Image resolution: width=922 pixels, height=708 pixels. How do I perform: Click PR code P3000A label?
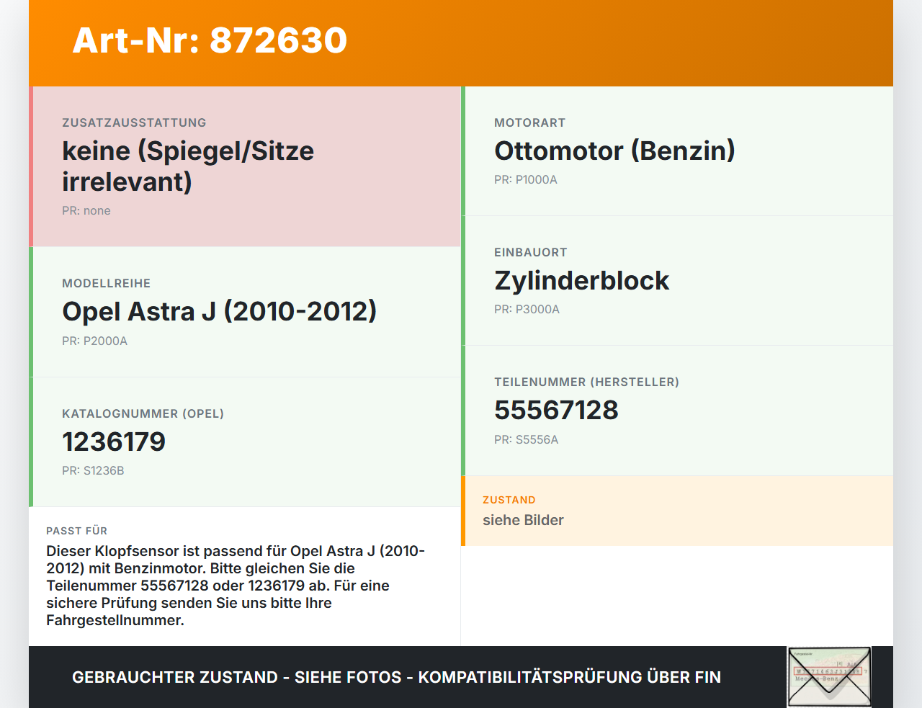pyautogui.click(x=527, y=309)
